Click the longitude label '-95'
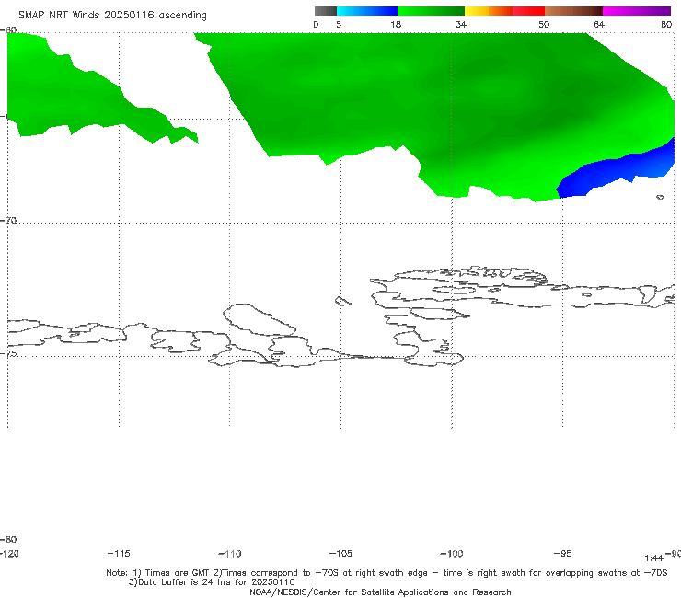681x598 pixels. [x=563, y=553]
